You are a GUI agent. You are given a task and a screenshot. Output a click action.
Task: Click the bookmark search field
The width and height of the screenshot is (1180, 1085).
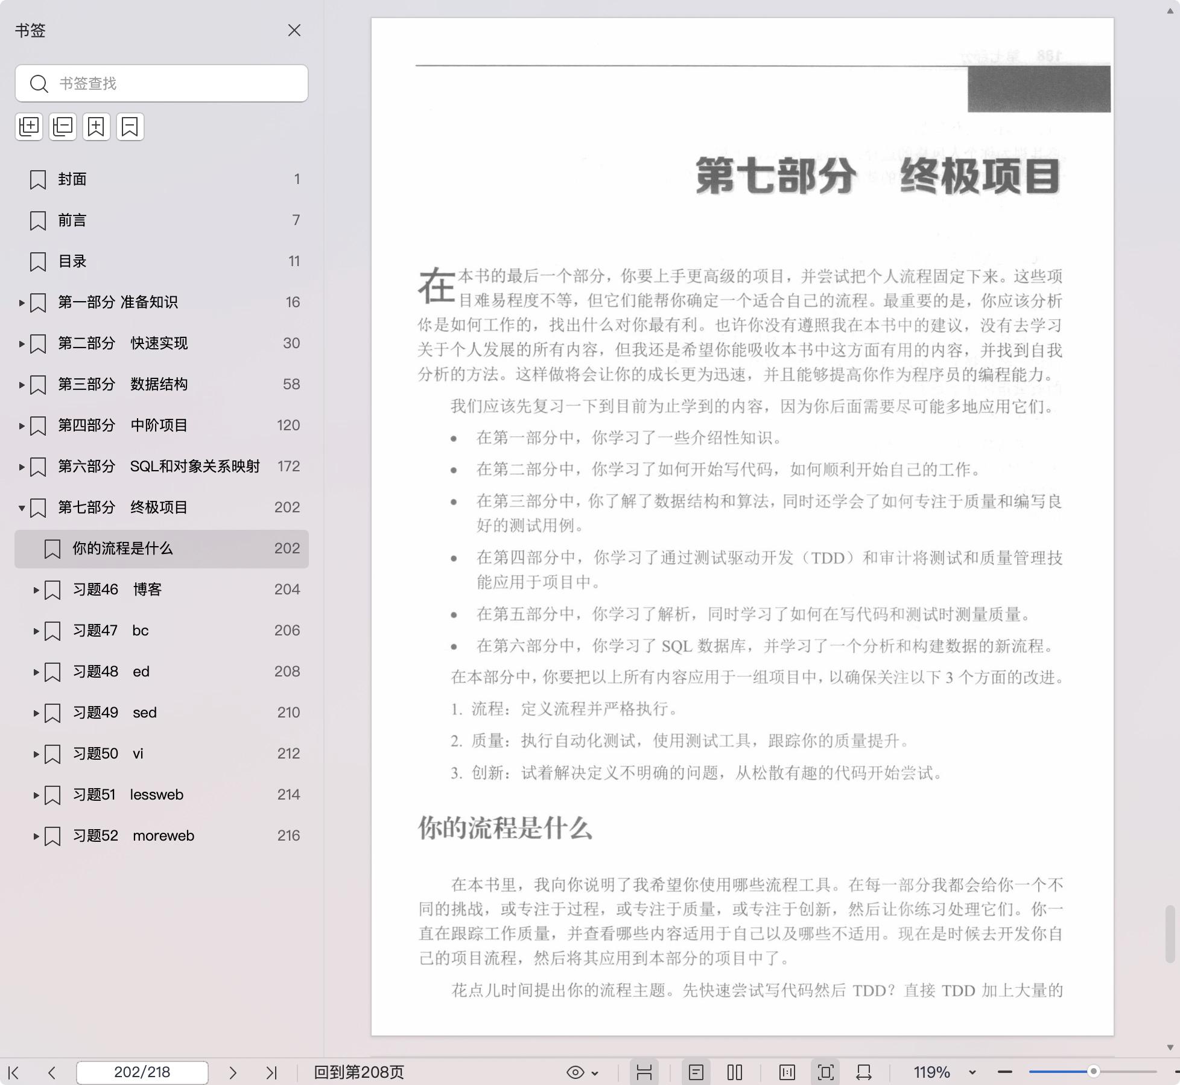click(162, 83)
